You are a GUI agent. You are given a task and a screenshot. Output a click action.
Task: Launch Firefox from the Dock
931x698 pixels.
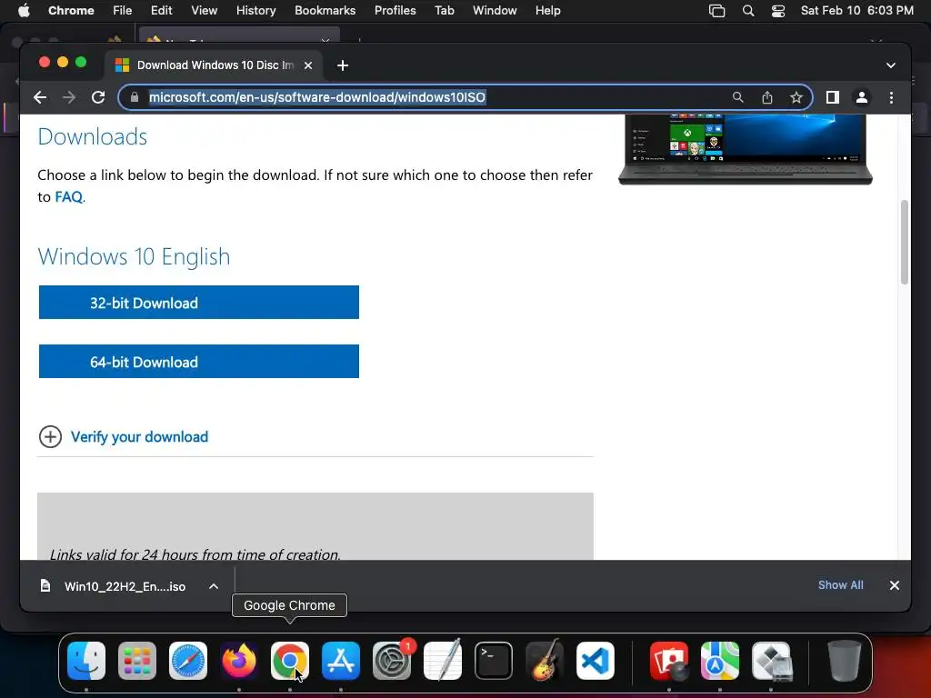[x=239, y=661]
